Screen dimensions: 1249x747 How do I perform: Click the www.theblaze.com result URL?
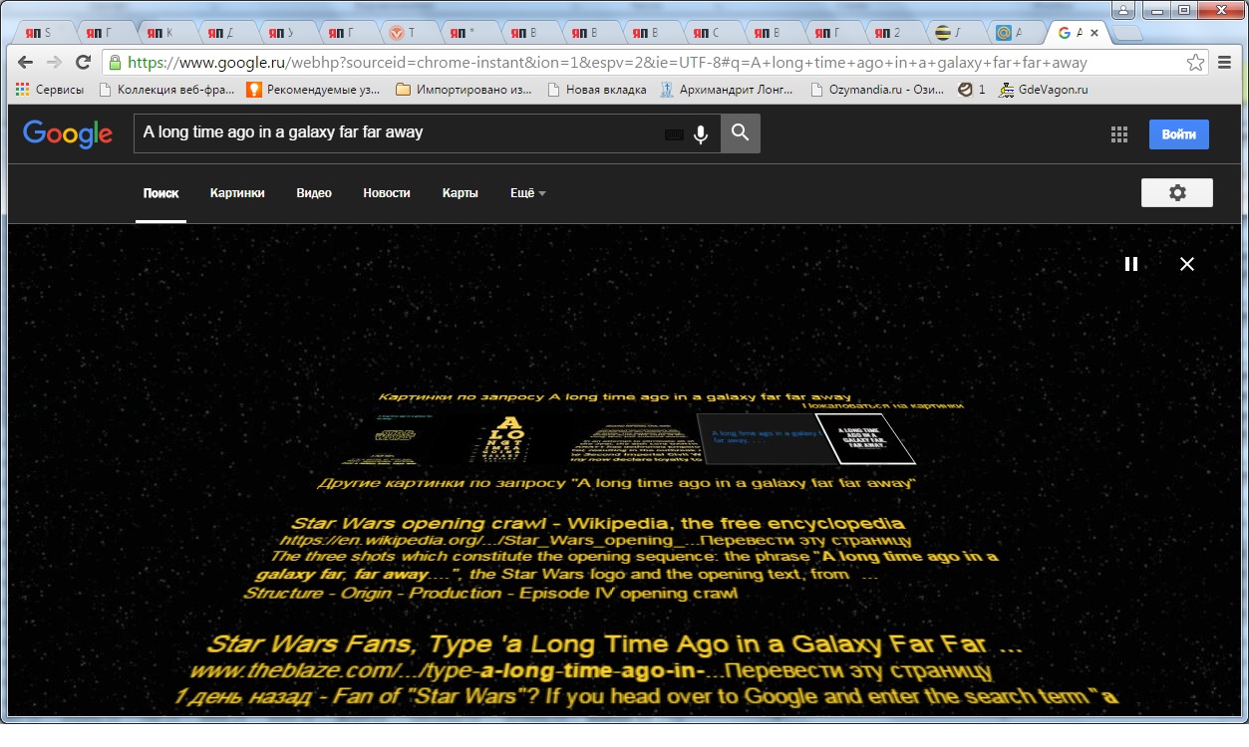[x=449, y=672]
